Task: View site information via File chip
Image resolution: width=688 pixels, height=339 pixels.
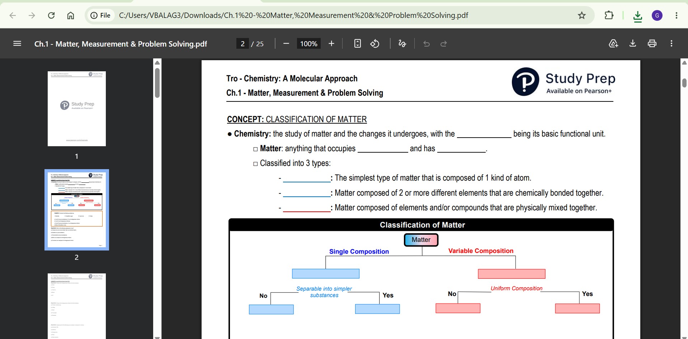Action: 100,15
